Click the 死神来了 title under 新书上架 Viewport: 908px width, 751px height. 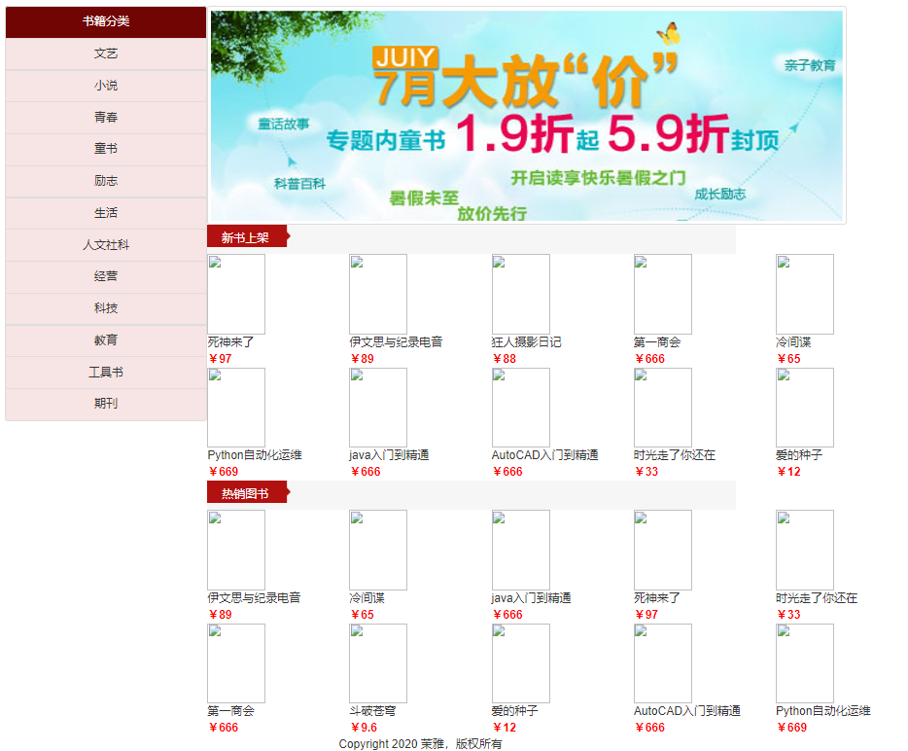click(230, 341)
